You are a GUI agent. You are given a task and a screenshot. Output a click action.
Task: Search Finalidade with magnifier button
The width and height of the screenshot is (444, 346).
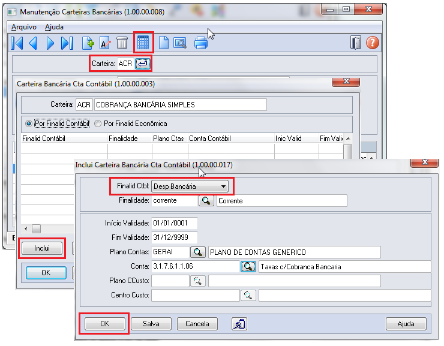(206, 201)
